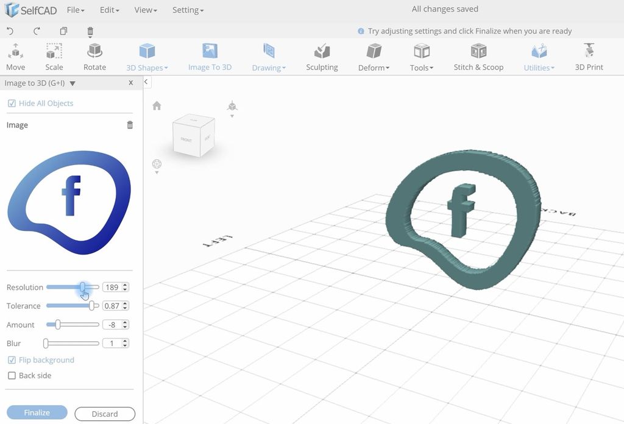This screenshot has height=424, width=624.
Task: Open the Utilities icon
Action: point(539,57)
